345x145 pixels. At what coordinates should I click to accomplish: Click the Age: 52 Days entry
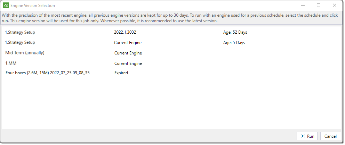click(x=235, y=32)
